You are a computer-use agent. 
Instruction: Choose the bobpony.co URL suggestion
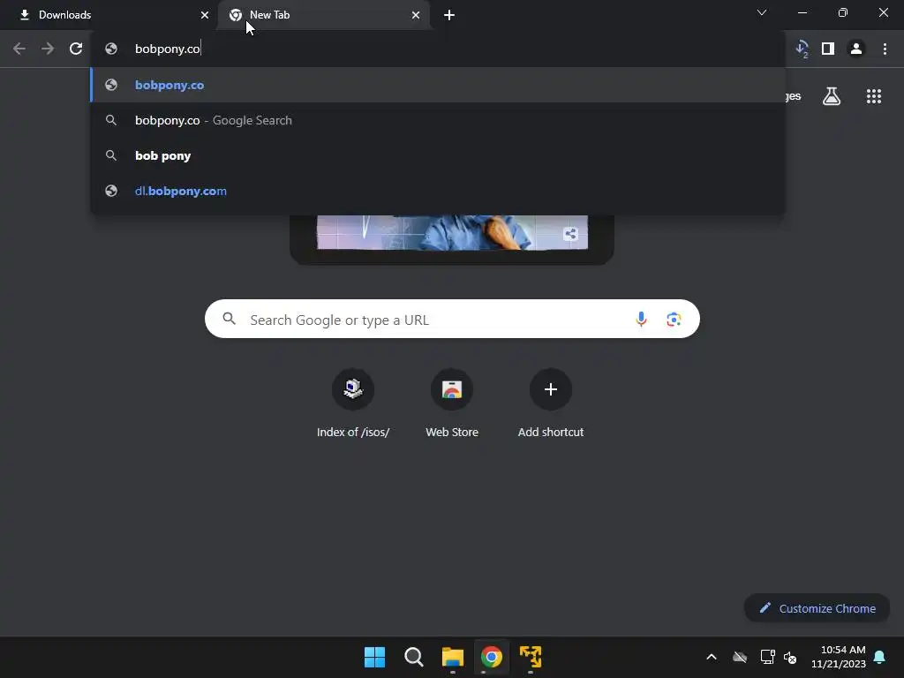[438, 85]
